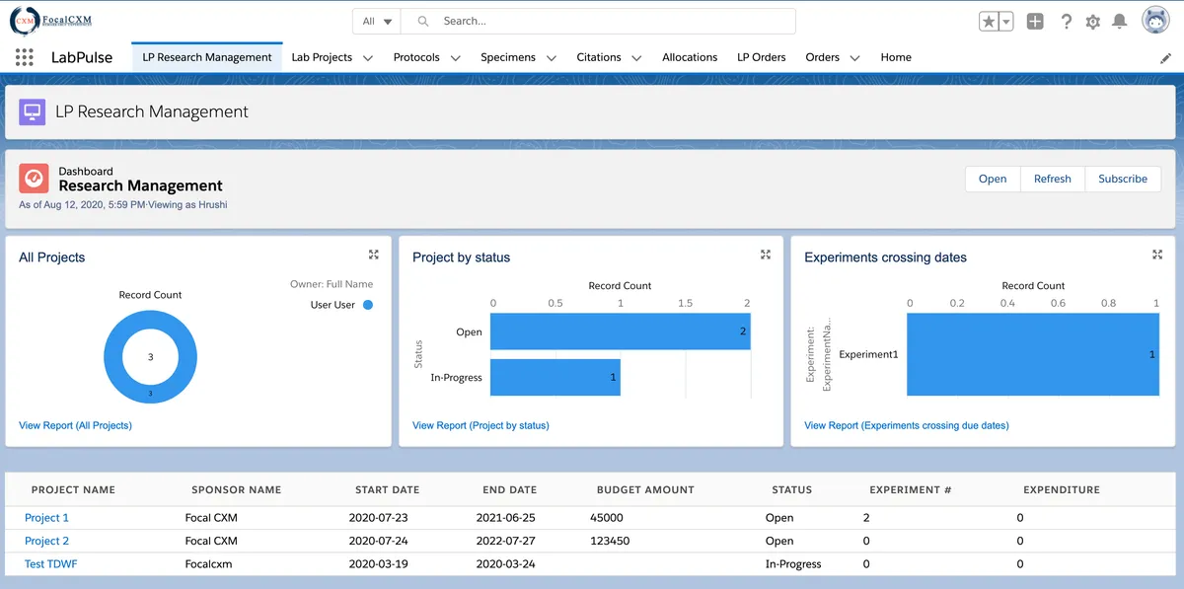Image resolution: width=1184 pixels, height=589 pixels.
Task: Open the Allocations tab
Action: coord(690,57)
